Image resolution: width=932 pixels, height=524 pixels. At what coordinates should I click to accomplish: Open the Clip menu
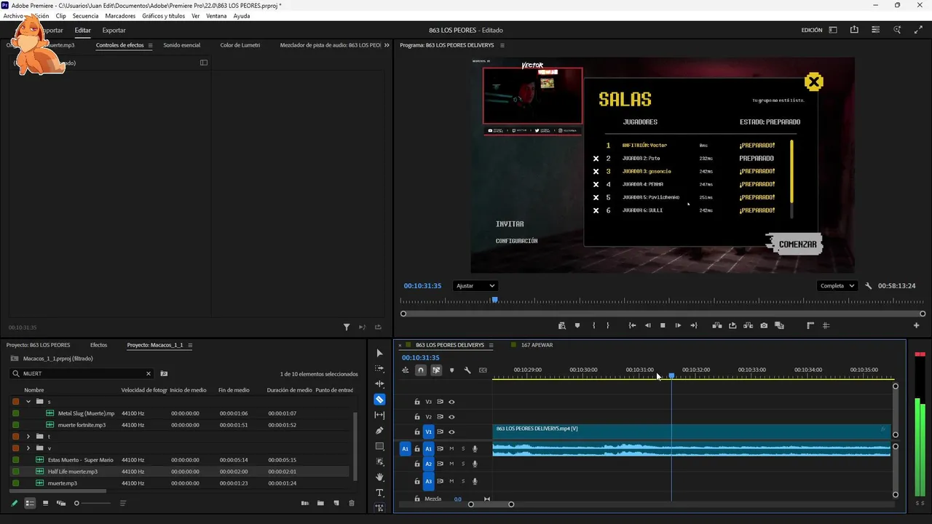pyautogui.click(x=61, y=16)
